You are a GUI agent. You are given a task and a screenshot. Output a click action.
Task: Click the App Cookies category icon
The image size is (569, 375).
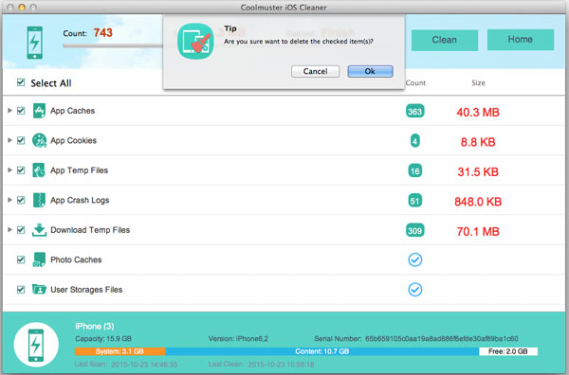(x=39, y=140)
